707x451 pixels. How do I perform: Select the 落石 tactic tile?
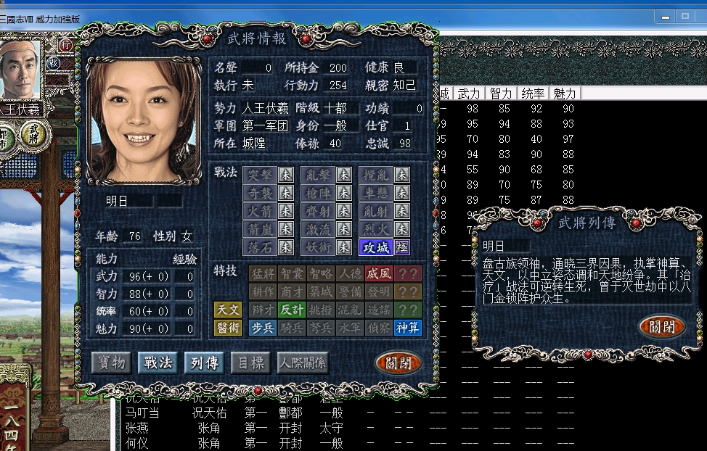tap(260, 247)
